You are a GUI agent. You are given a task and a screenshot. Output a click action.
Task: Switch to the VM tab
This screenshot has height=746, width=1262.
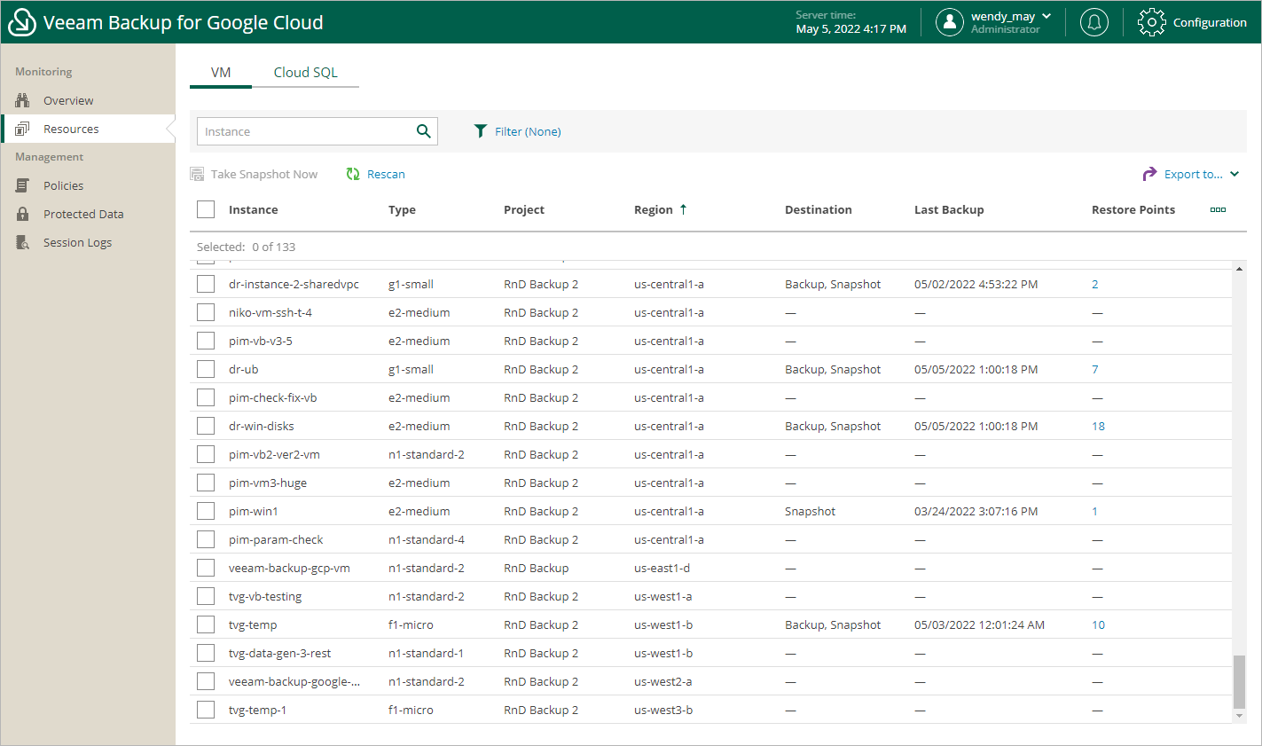coord(221,73)
